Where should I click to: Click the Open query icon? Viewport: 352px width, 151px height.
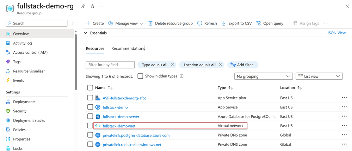pyautogui.click(x=259, y=23)
